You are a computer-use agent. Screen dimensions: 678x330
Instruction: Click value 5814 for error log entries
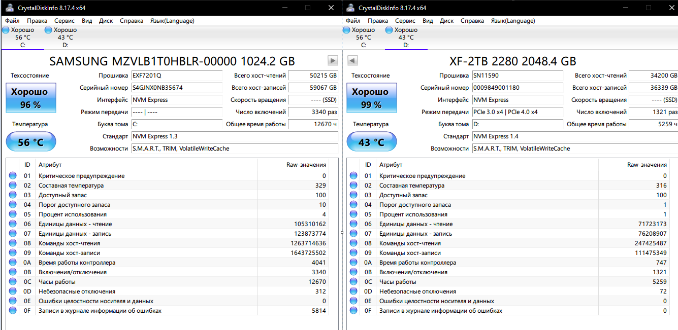319,311
